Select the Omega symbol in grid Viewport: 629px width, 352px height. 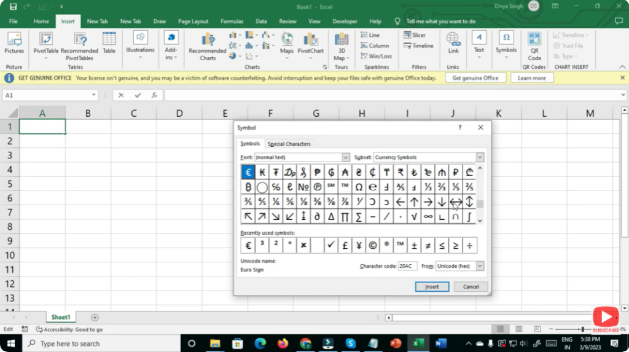(x=359, y=187)
